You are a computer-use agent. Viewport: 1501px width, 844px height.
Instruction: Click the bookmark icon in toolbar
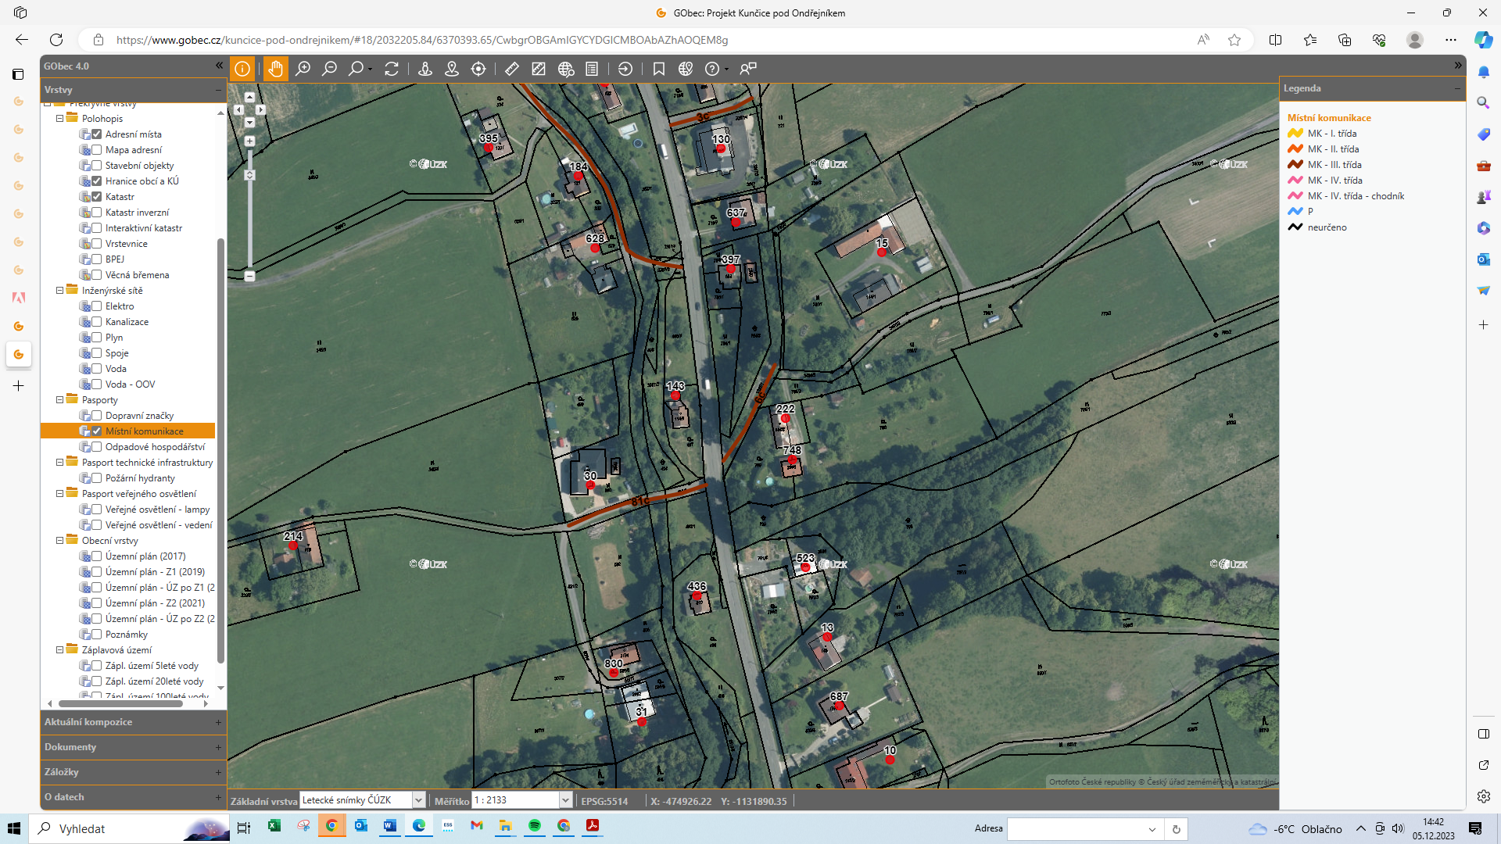pyautogui.click(x=659, y=69)
